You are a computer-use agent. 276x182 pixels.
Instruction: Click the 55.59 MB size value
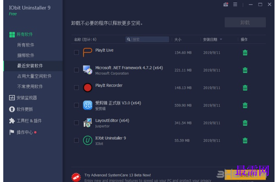coord(182,141)
